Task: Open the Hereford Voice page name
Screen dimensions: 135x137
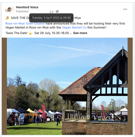Action: (27, 7)
